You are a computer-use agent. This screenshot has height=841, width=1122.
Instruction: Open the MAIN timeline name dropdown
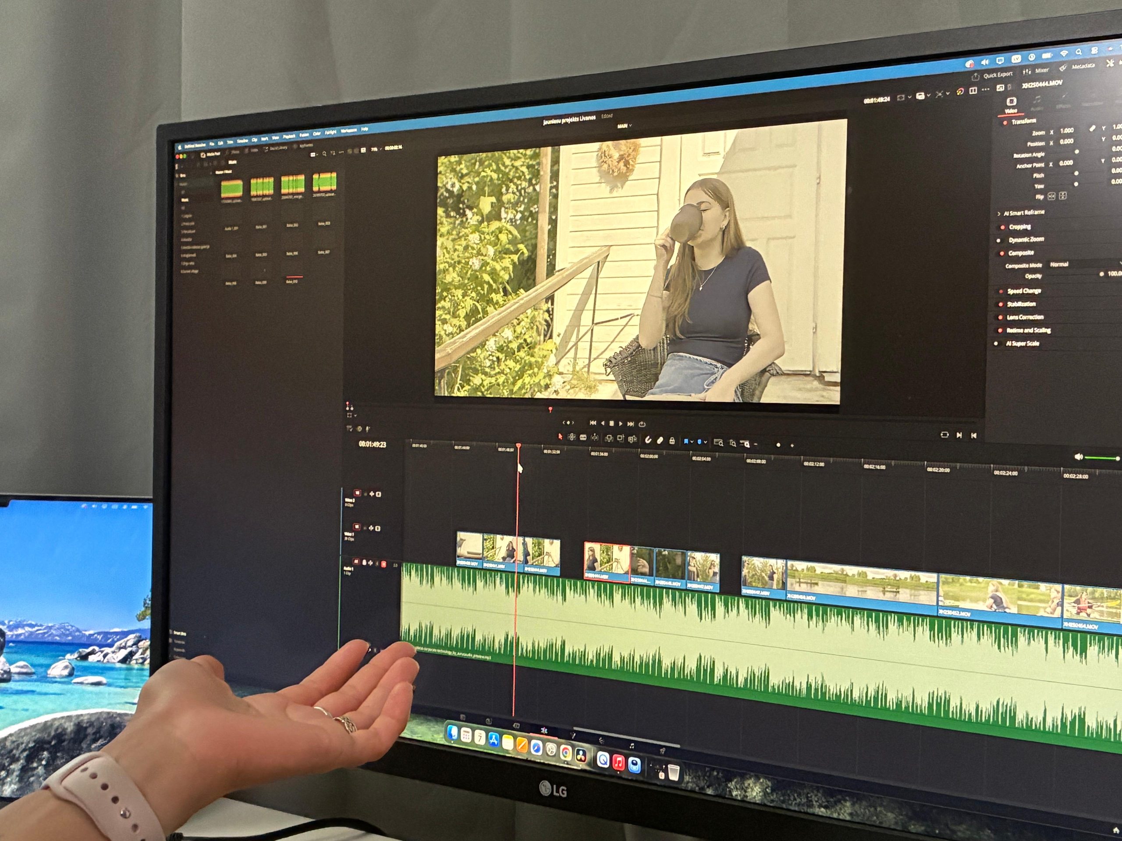[625, 125]
